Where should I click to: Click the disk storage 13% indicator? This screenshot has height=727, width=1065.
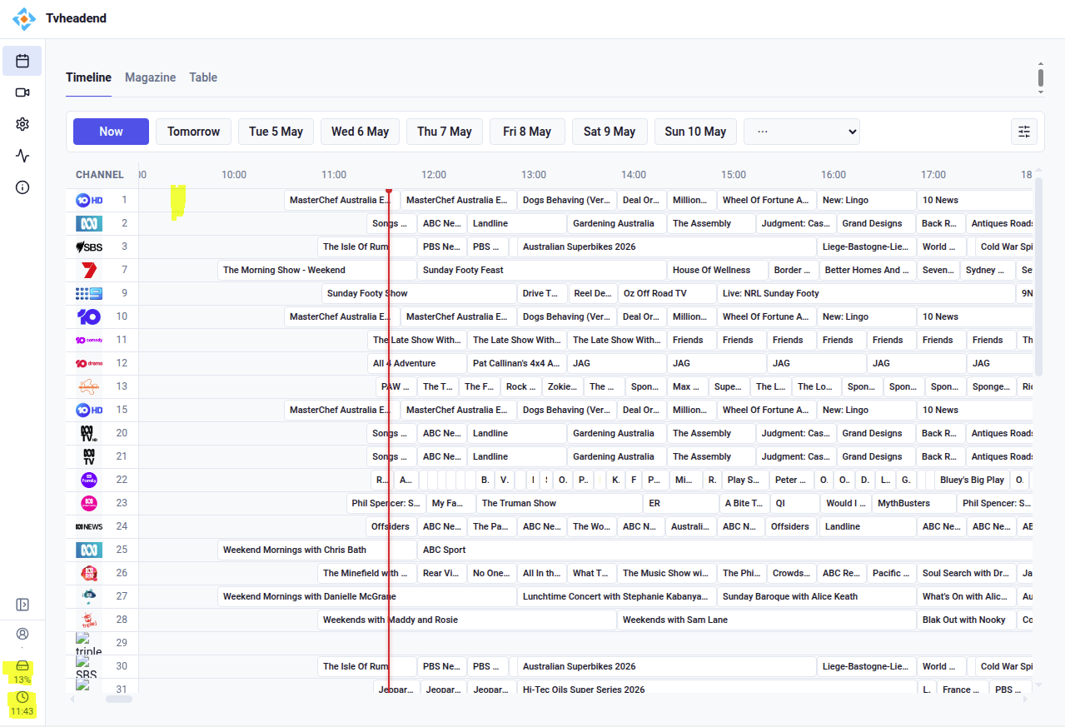pyautogui.click(x=22, y=672)
